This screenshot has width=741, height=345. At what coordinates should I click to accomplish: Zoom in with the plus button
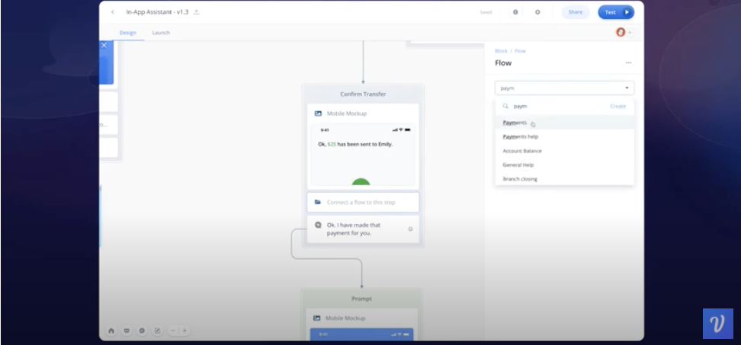coord(184,331)
